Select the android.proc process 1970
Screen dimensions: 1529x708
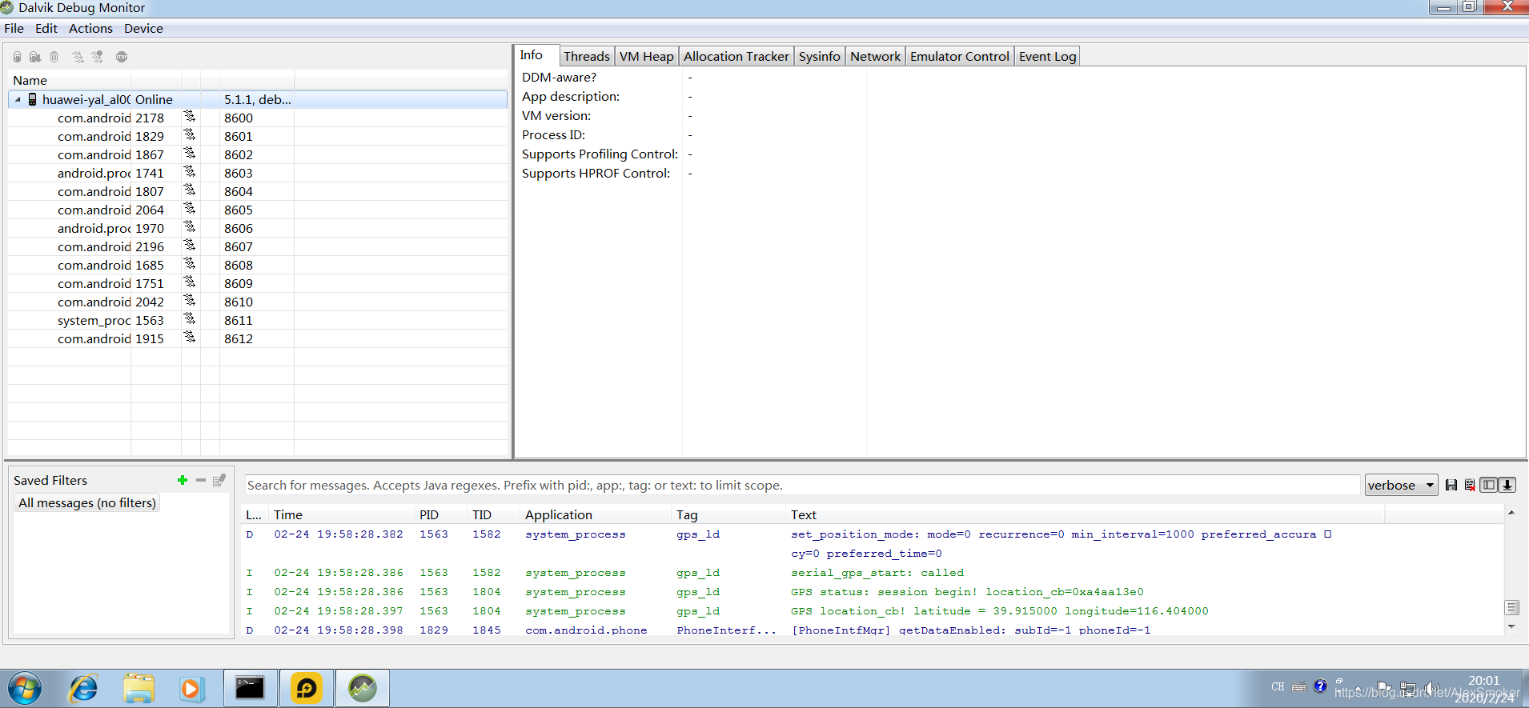(258, 228)
